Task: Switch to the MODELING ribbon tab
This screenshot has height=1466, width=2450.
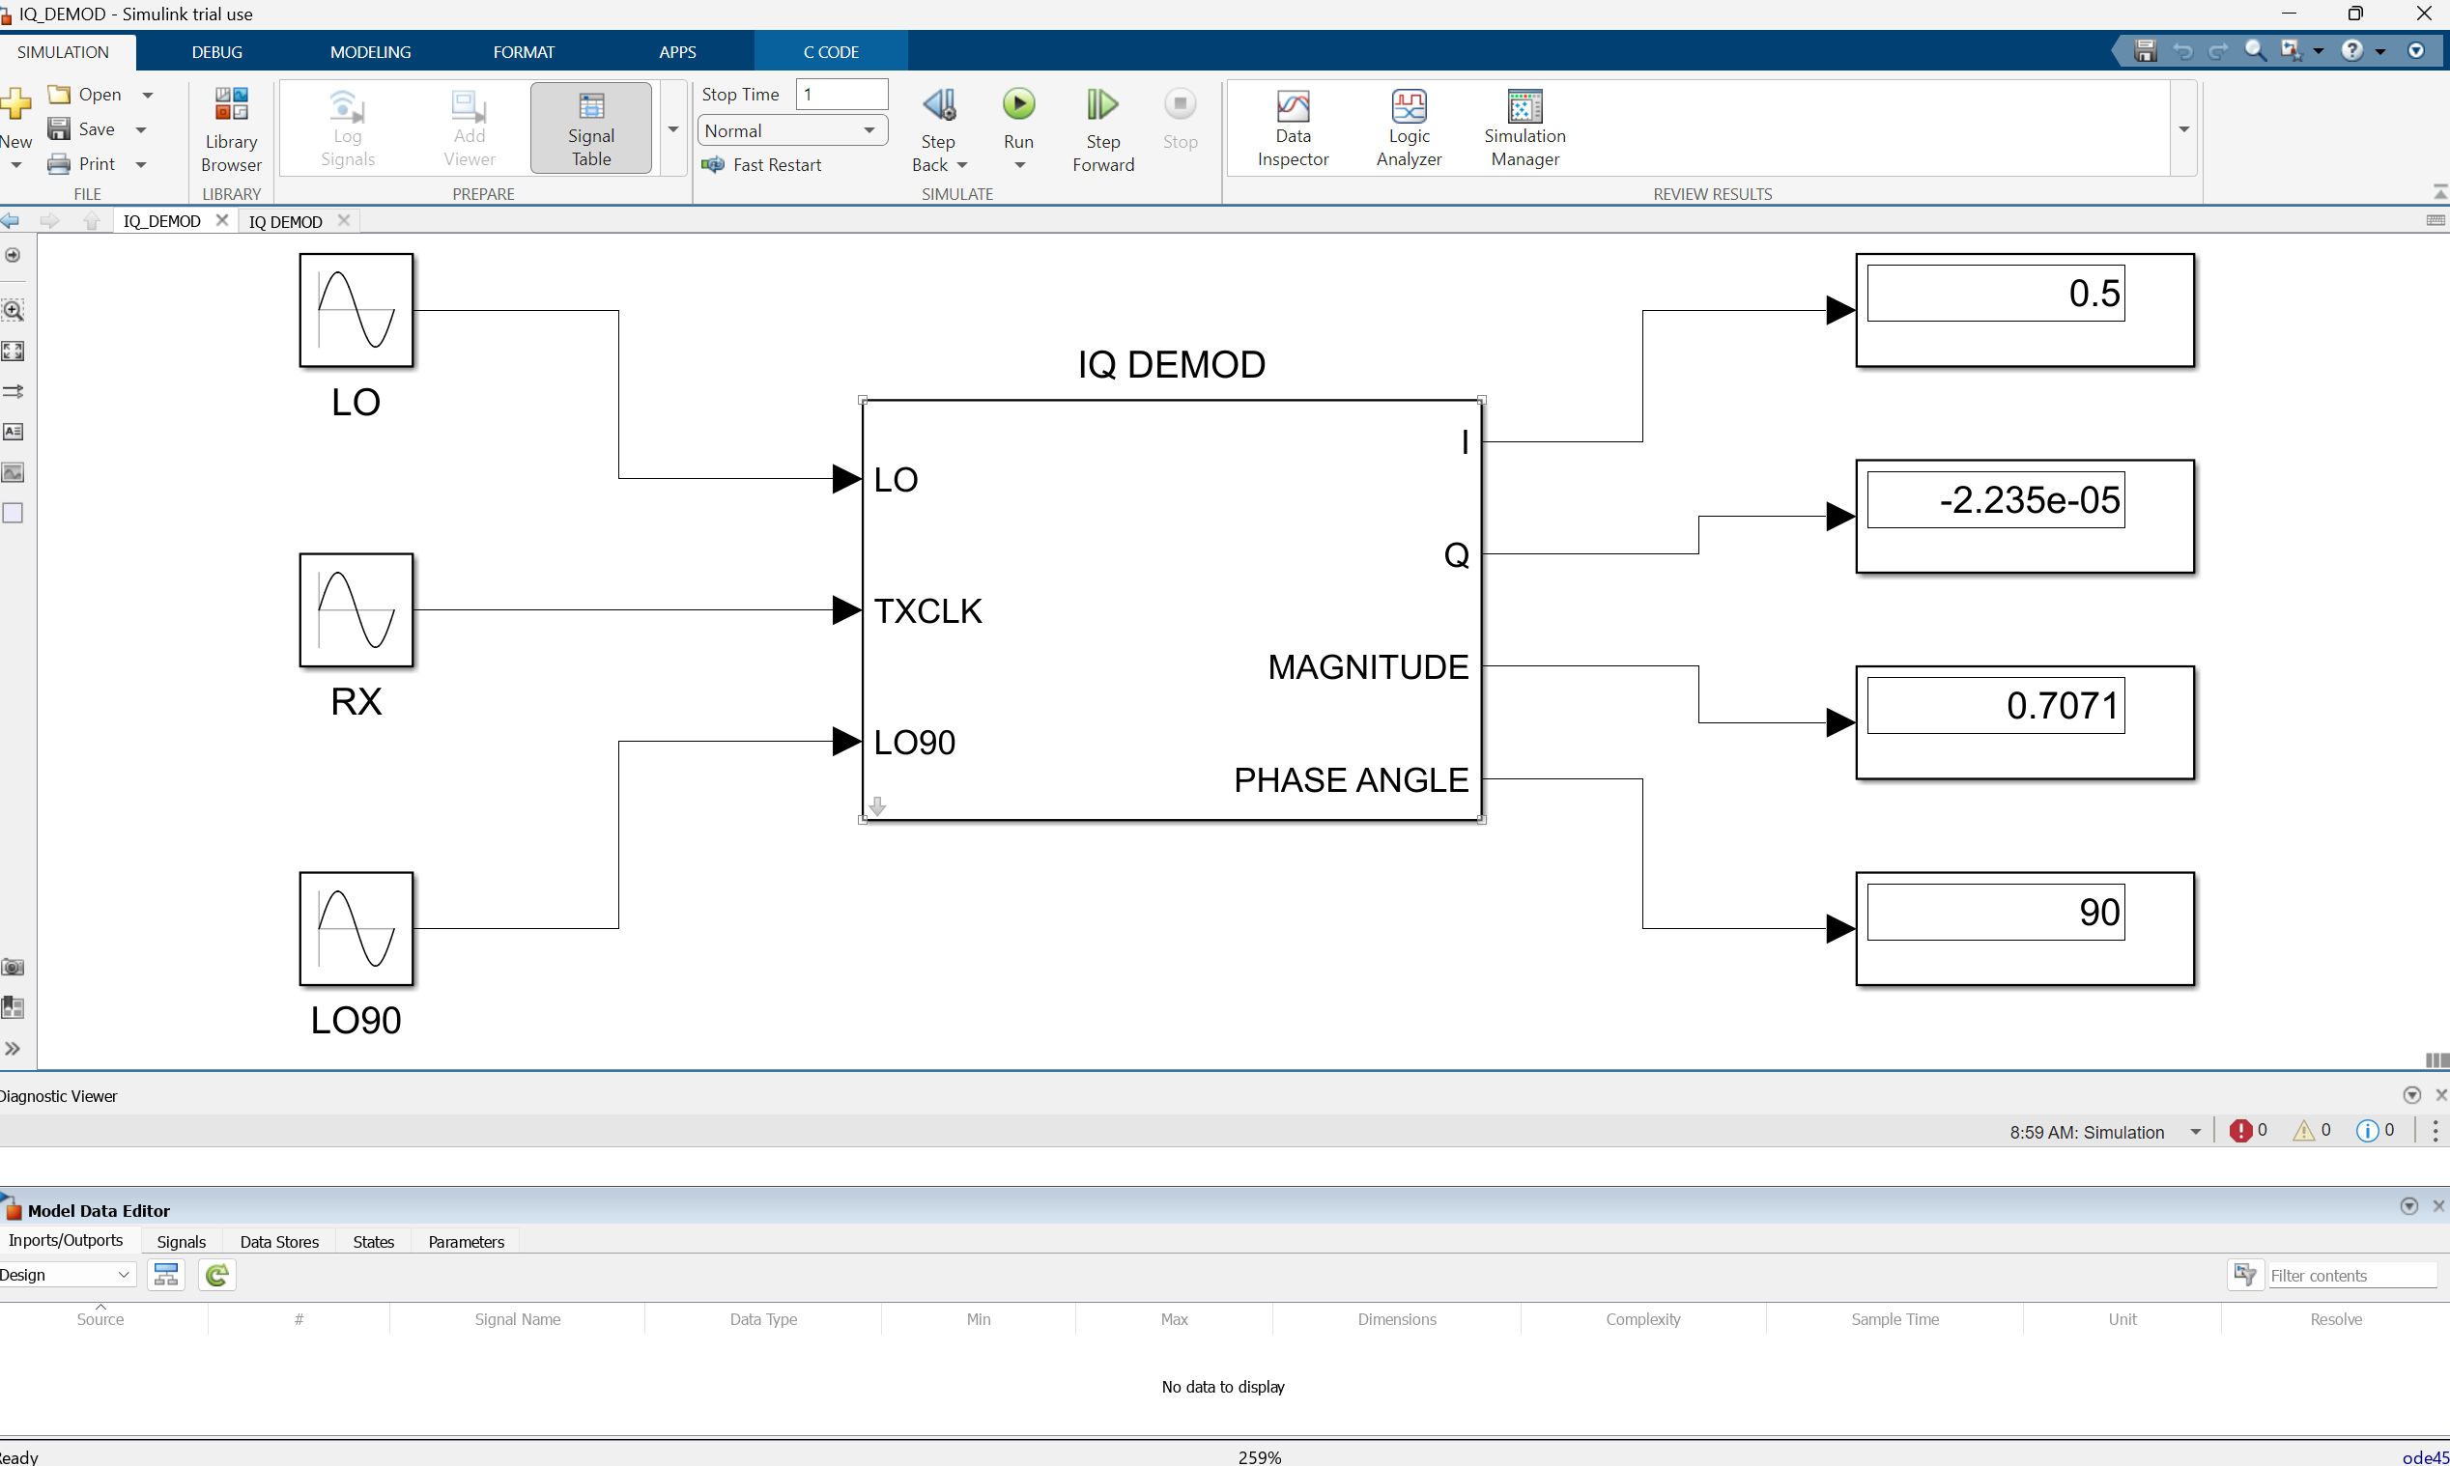Action: (x=370, y=51)
